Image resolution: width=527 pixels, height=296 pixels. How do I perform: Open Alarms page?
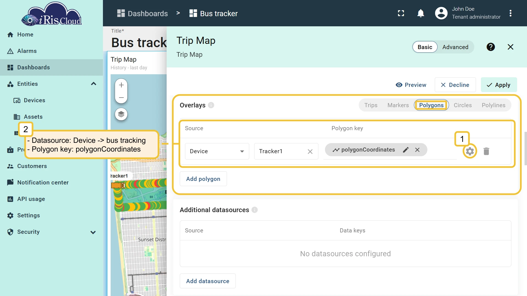click(x=51, y=51)
